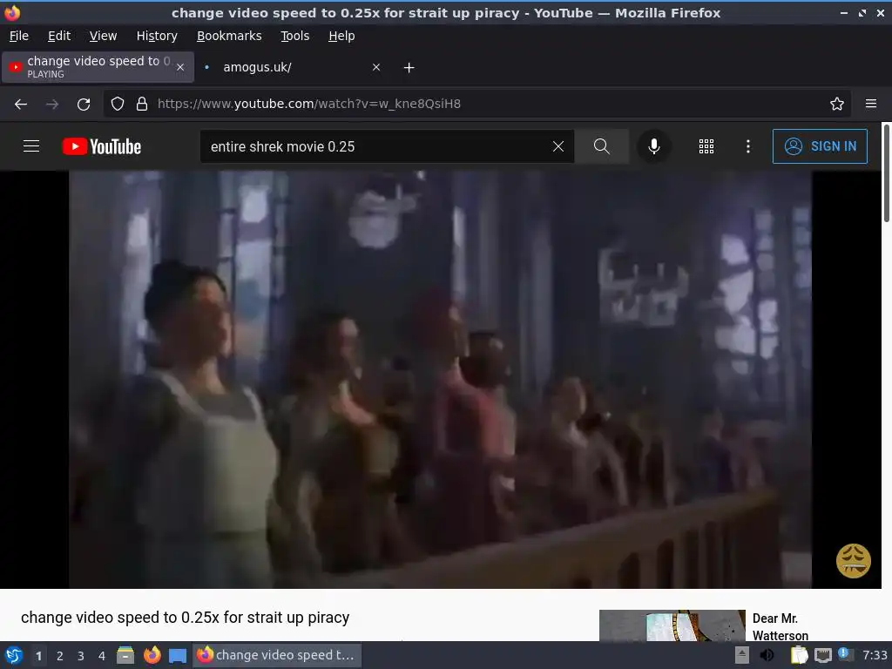
Task: Open the volume control tray icon
Action: click(767, 655)
